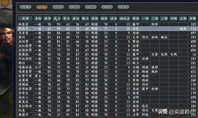Select officer 松贊干布

pyautogui.click(x=25, y=76)
